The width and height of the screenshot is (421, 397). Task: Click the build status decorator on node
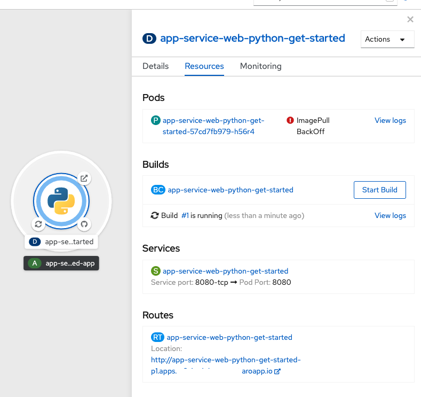[38, 224]
